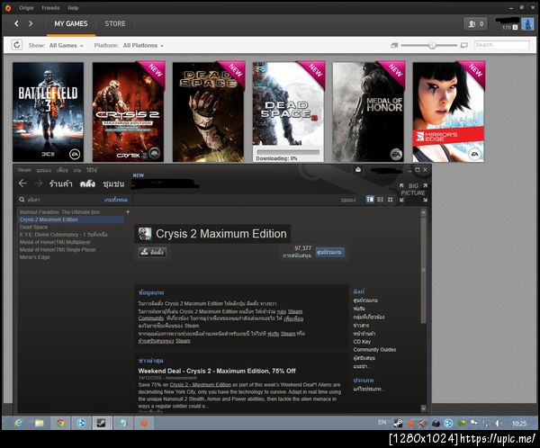
Task: Select Medal of Honor cover
Action: [x=368, y=112]
